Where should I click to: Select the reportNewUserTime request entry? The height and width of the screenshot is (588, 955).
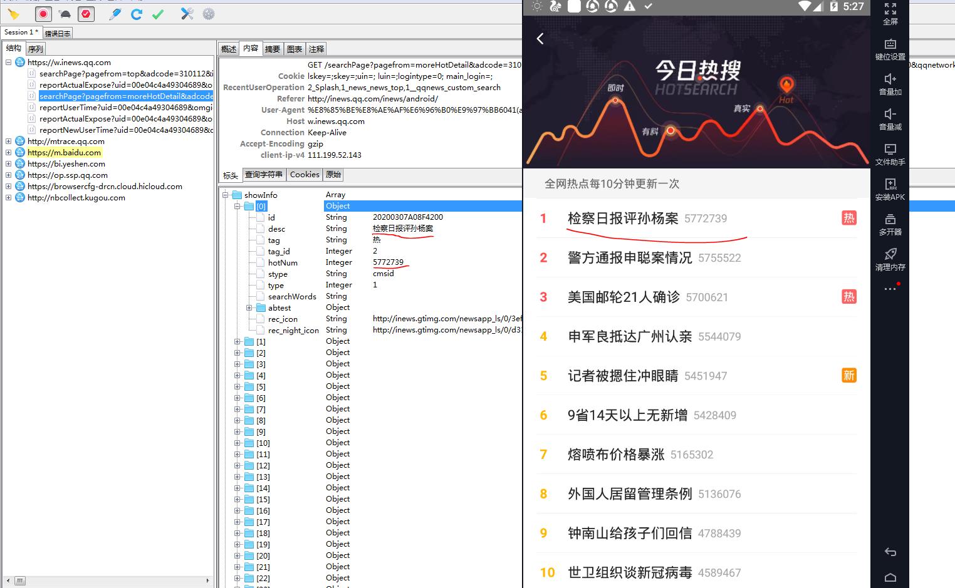tap(125, 130)
